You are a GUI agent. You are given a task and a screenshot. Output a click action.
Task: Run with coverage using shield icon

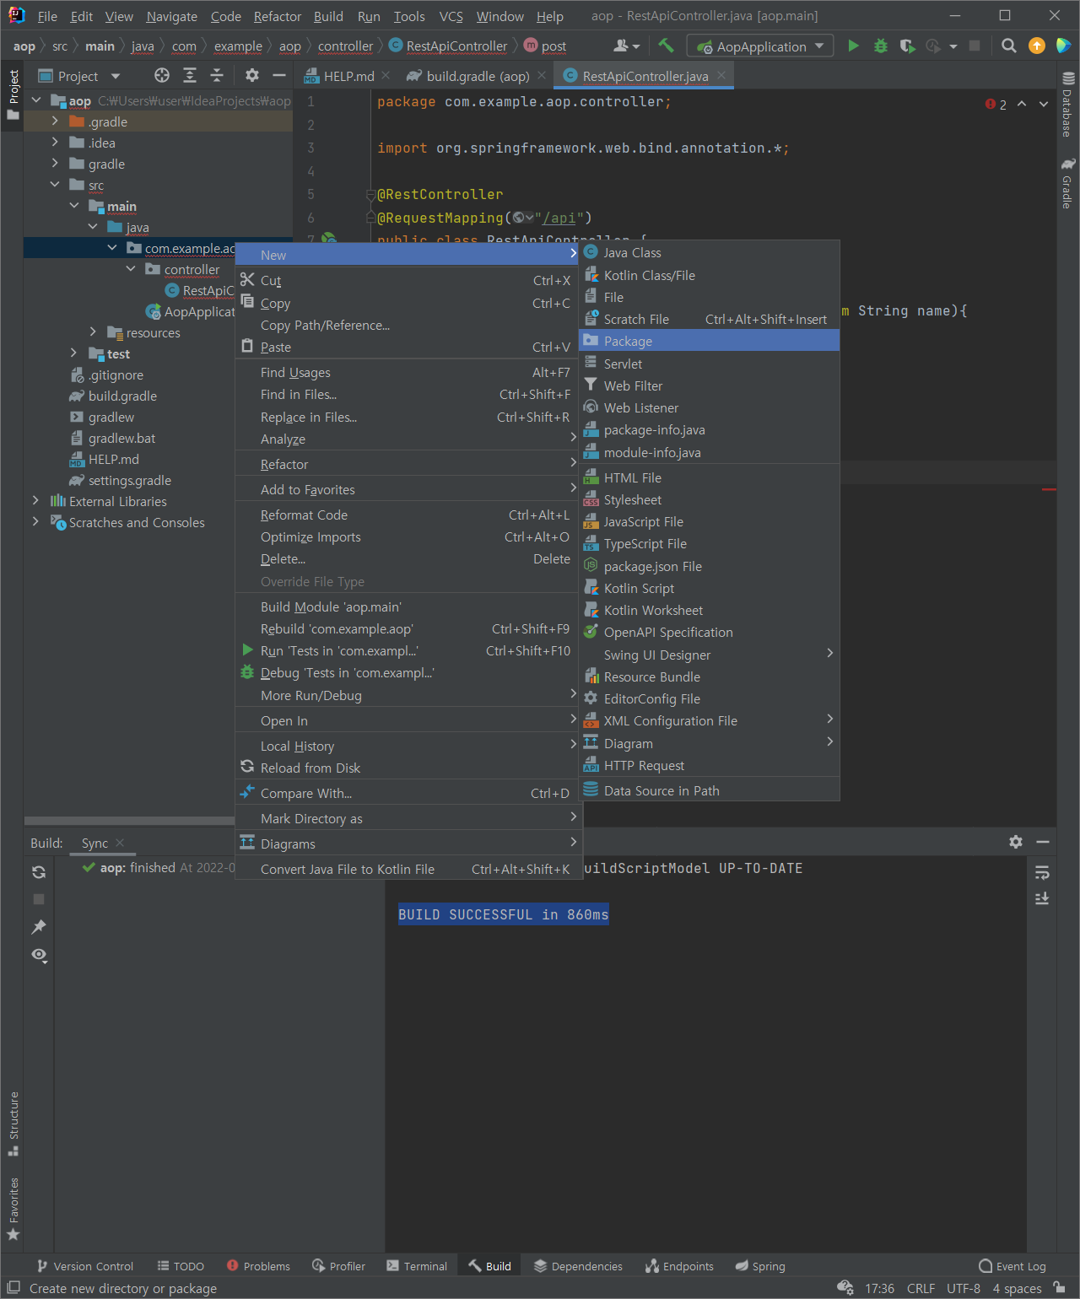pyautogui.click(x=907, y=46)
